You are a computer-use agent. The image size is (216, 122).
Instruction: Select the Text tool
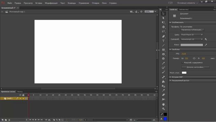(x=163, y=41)
